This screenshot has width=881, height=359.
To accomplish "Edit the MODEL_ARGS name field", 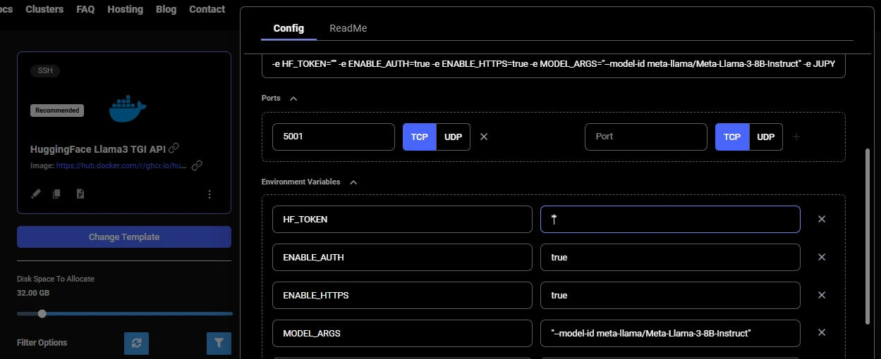I will (x=402, y=333).
